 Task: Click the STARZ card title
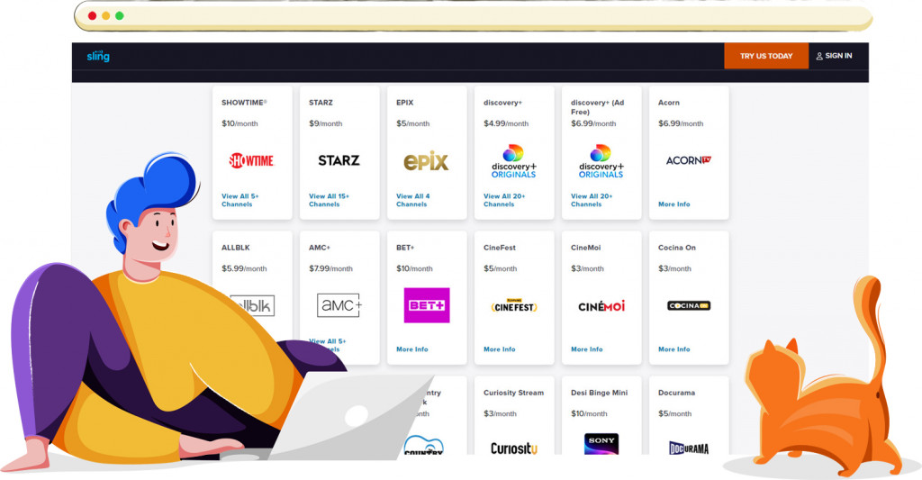(321, 103)
